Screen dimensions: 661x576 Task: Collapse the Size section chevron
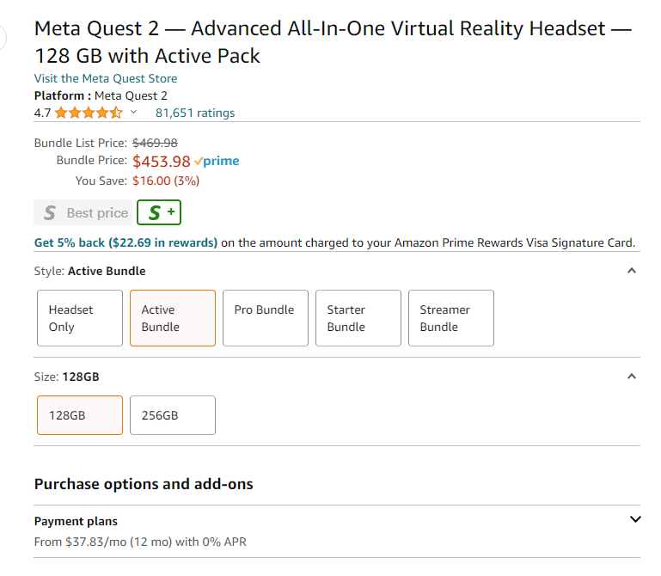(x=632, y=377)
